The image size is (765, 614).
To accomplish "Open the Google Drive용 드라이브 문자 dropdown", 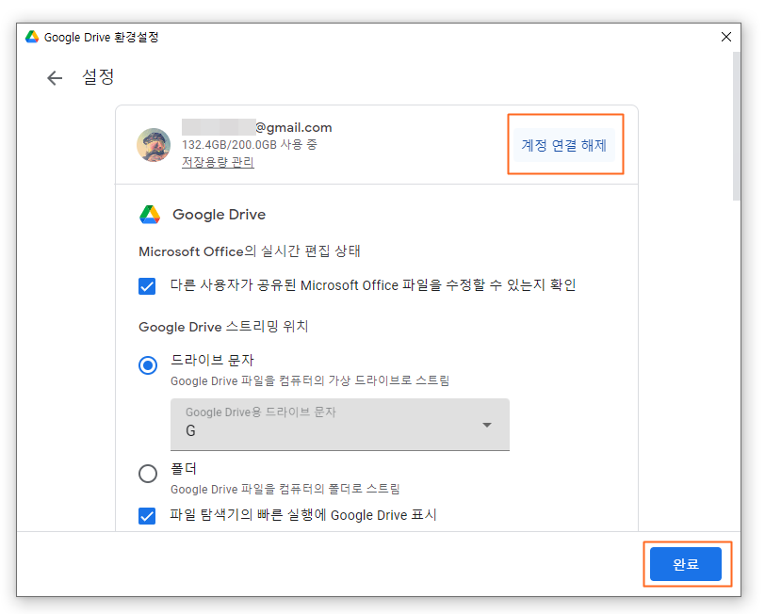I will tap(339, 425).
